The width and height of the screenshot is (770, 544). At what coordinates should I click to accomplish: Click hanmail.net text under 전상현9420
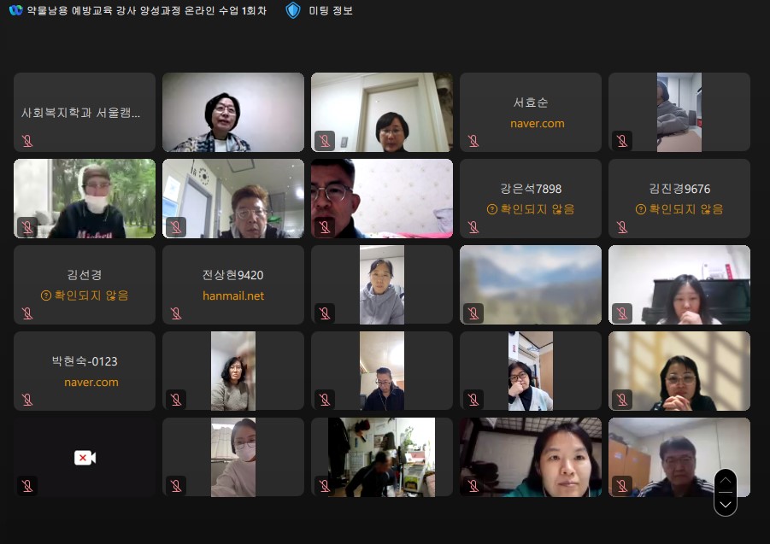[233, 295]
